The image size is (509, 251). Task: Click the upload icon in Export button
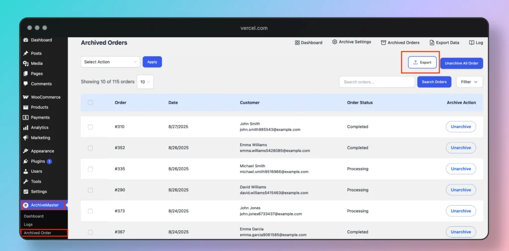(x=416, y=62)
